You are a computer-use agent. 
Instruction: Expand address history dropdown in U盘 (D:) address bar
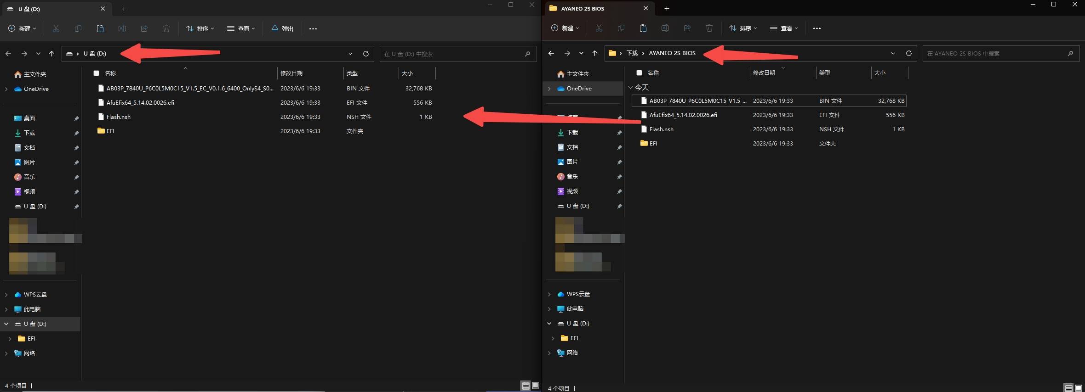point(350,54)
